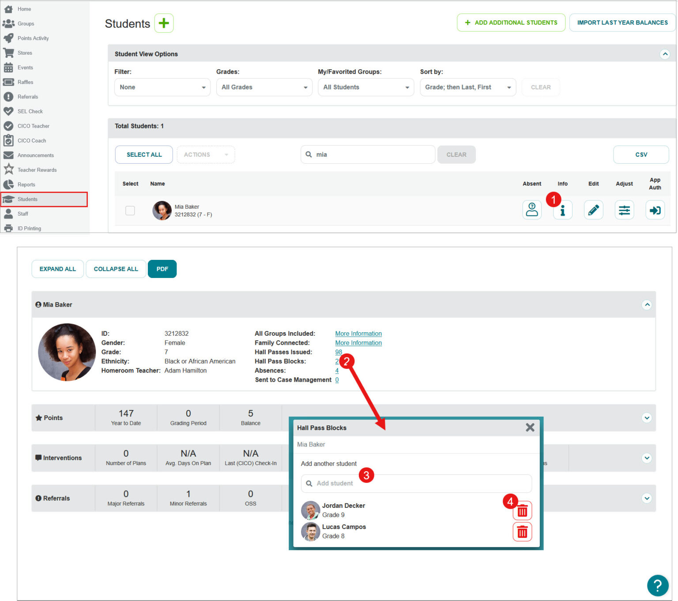Open the Grades dropdown
Viewport: 678px width, 601px height.
point(264,87)
